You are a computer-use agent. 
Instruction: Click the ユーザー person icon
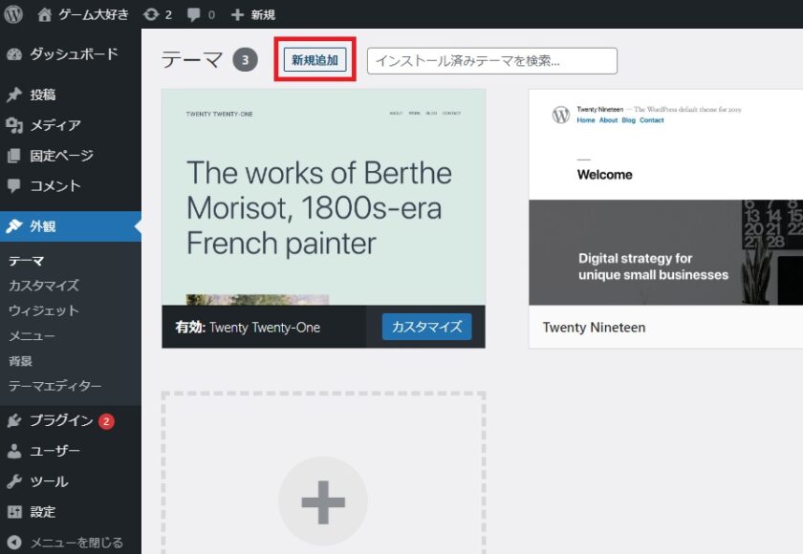pos(14,451)
